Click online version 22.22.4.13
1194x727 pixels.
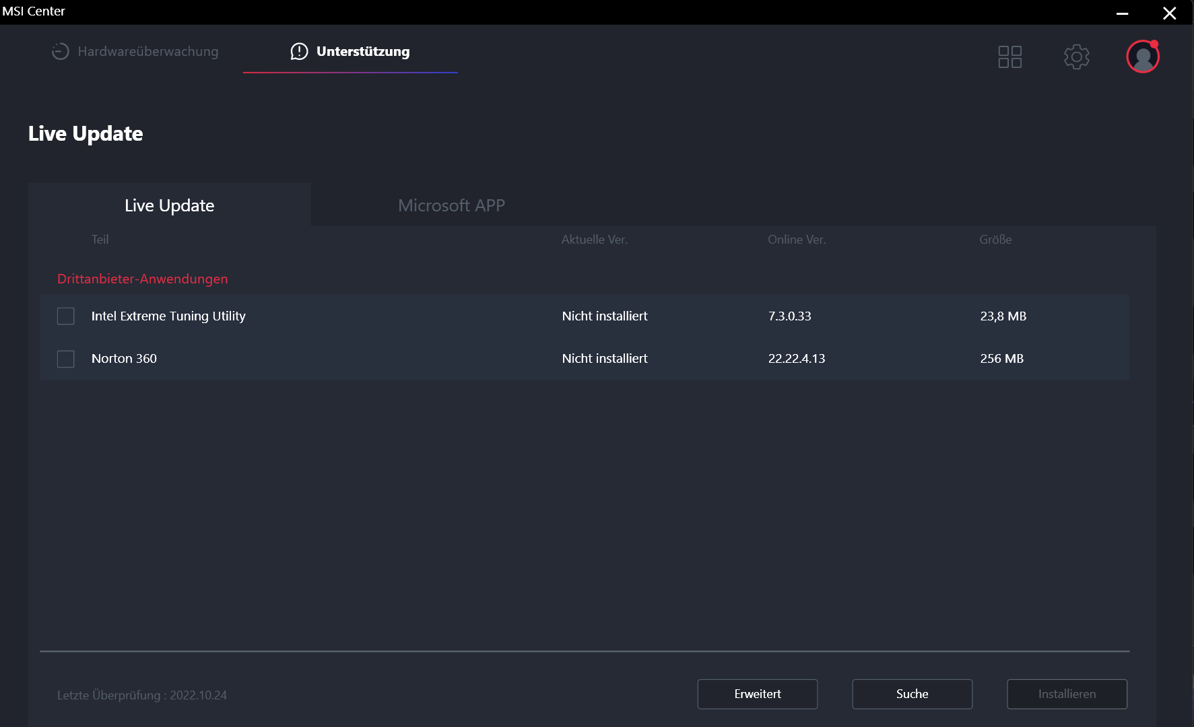(797, 359)
